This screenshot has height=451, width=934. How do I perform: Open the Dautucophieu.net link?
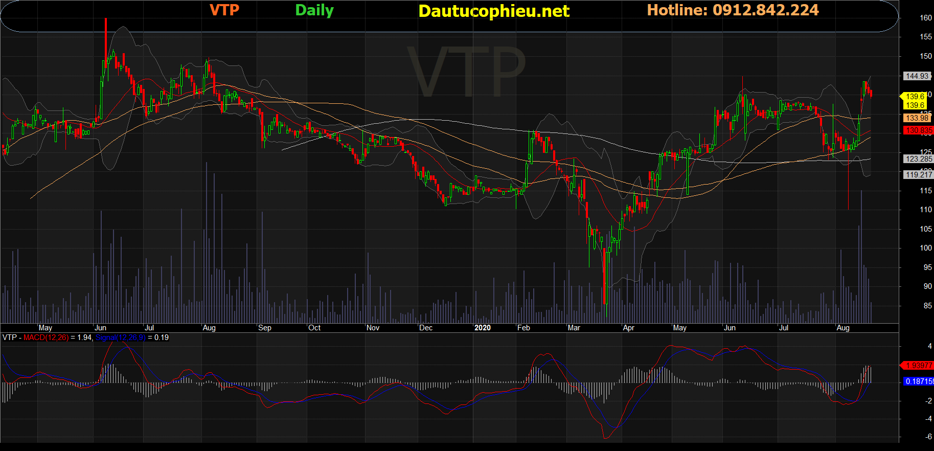click(493, 11)
